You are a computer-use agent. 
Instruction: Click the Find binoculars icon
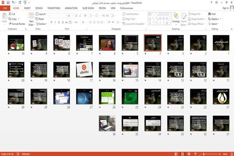[x=210, y=14]
